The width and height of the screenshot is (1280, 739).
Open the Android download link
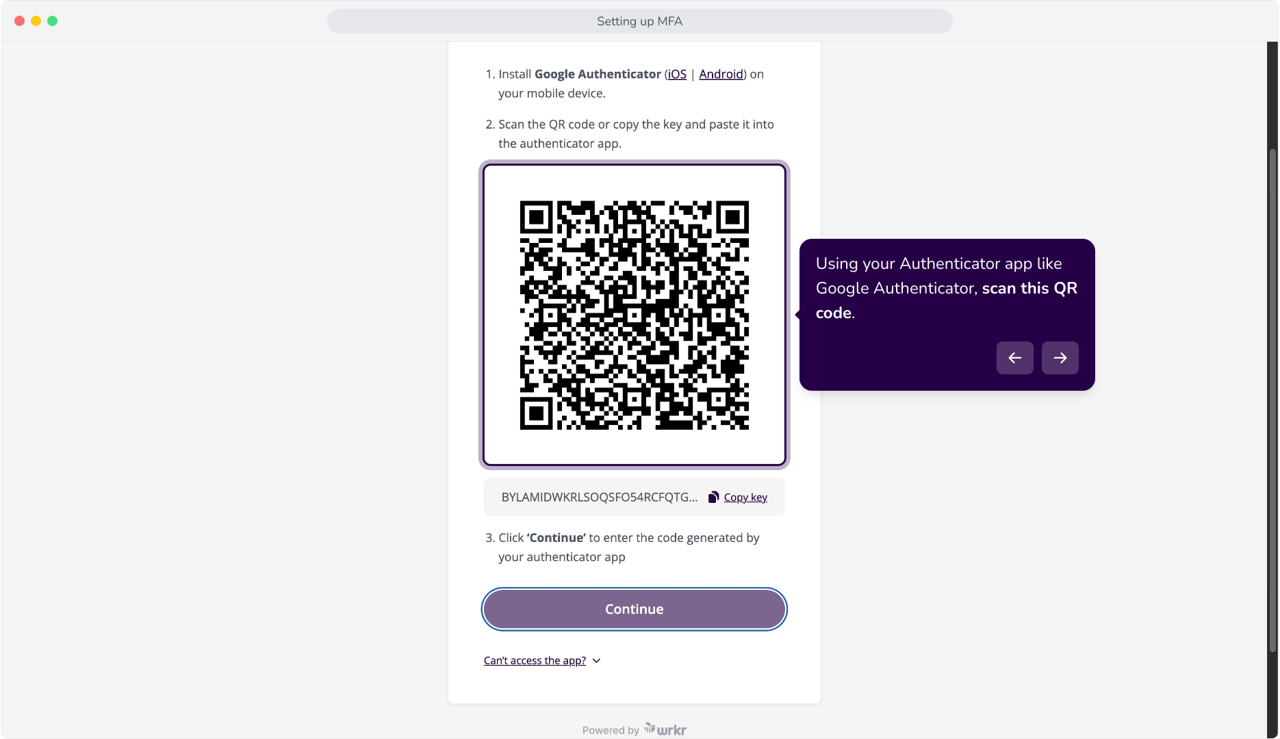click(721, 74)
